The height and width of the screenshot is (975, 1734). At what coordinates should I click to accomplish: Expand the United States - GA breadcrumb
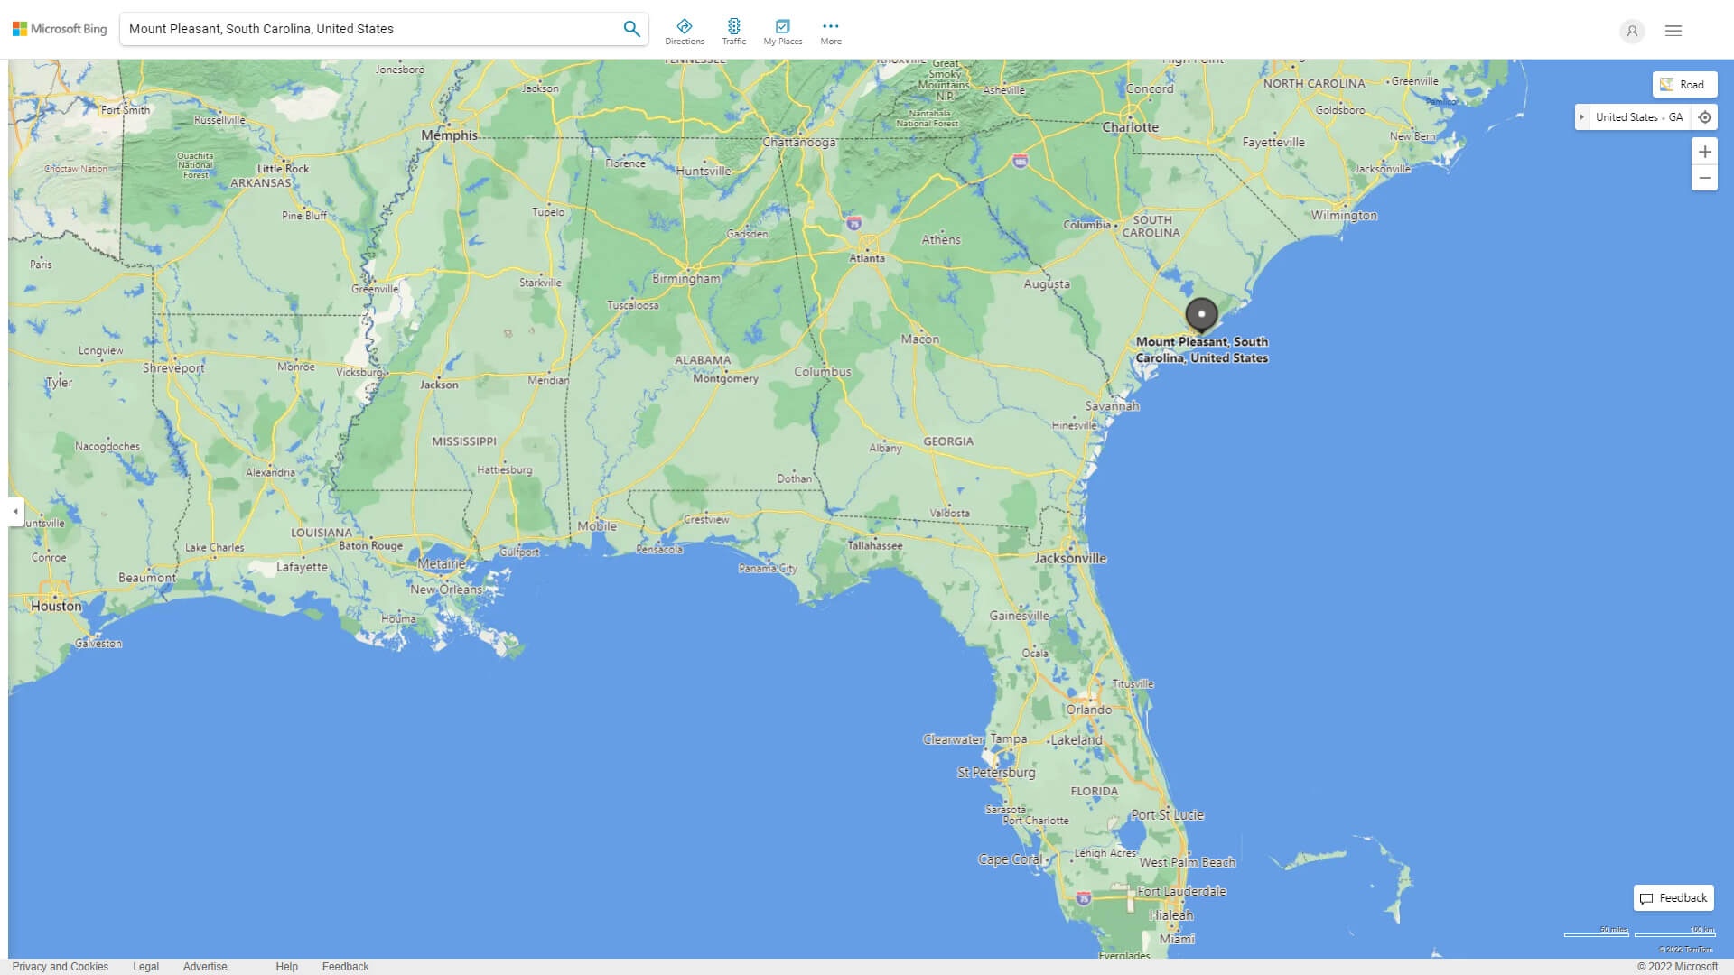coord(1582,116)
